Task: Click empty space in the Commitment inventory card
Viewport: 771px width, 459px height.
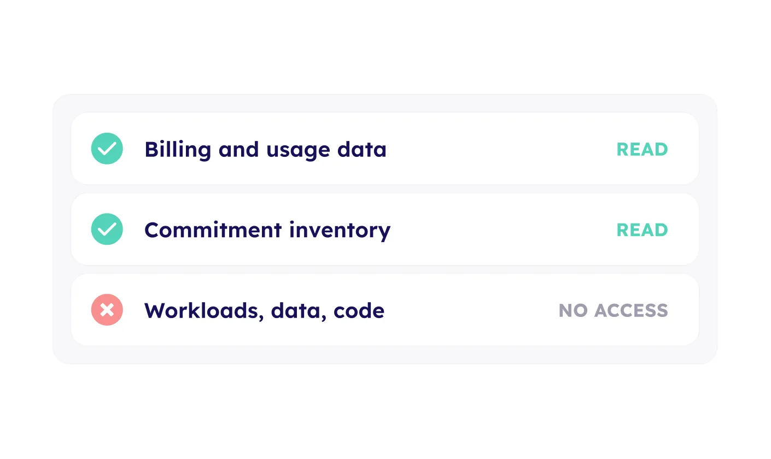Action: click(503, 229)
